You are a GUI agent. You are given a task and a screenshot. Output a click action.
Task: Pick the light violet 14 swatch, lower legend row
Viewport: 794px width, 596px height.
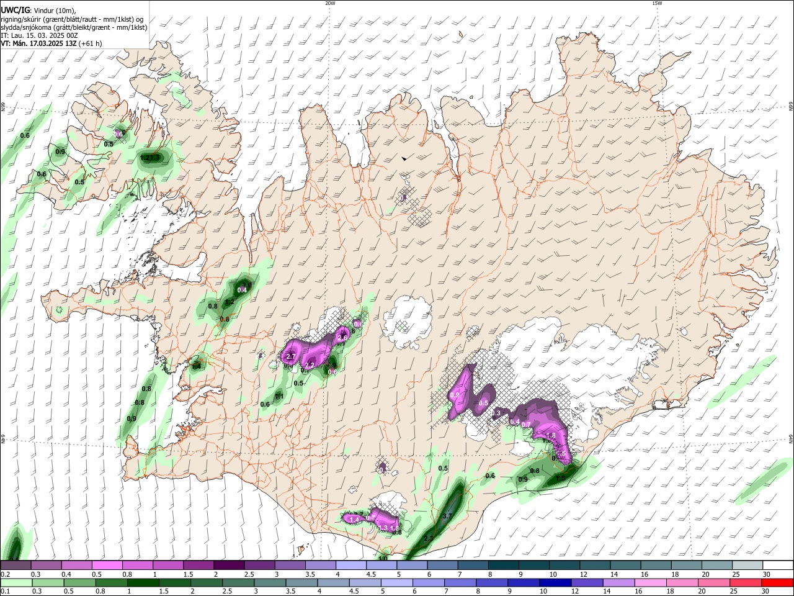pos(620,582)
